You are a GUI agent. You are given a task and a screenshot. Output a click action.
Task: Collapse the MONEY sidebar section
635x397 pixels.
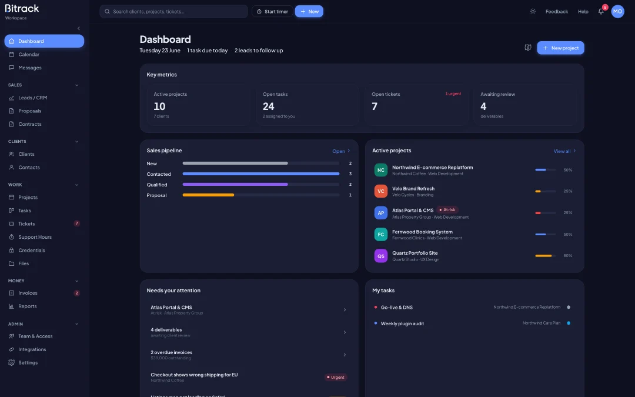pos(77,281)
